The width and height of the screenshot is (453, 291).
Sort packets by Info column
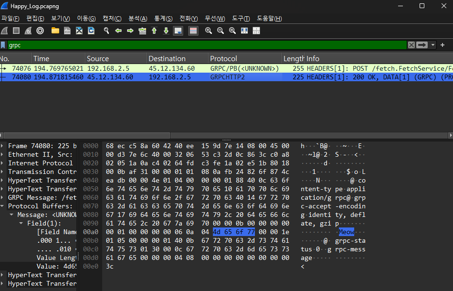coord(379,59)
